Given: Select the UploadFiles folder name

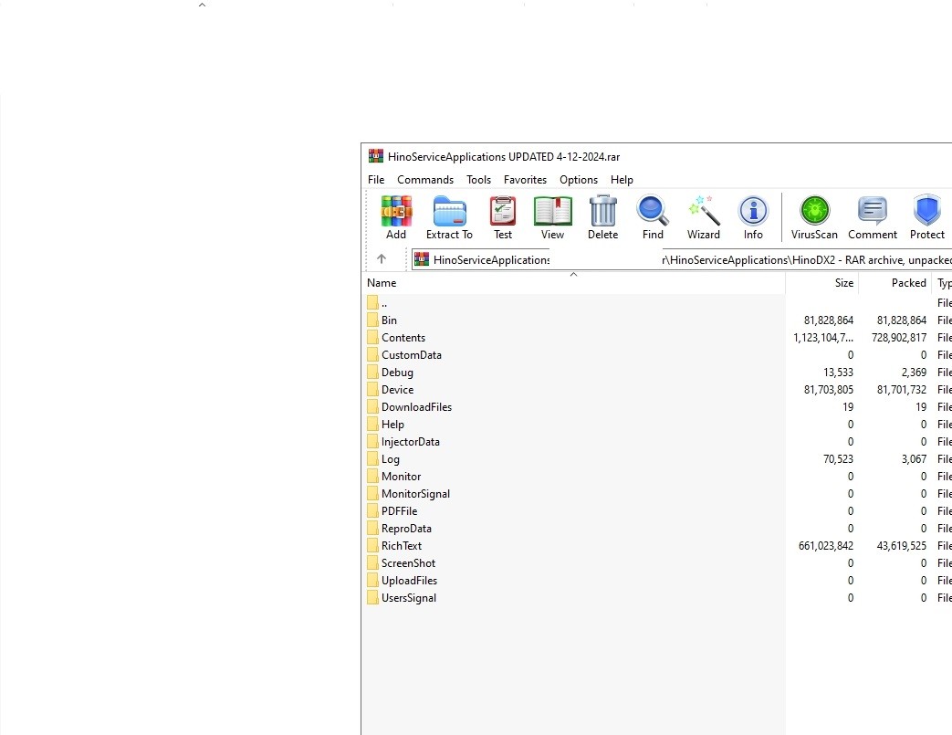Looking at the screenshot, I should coord(409,581).
